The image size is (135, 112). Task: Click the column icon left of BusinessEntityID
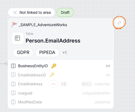13,66
